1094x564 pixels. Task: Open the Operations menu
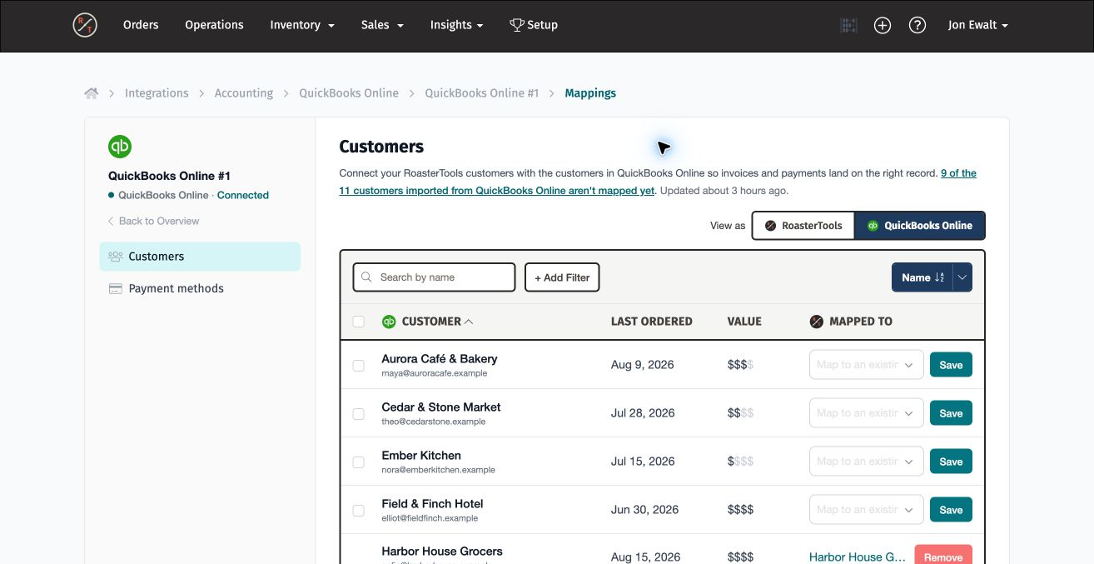point(214,25)
